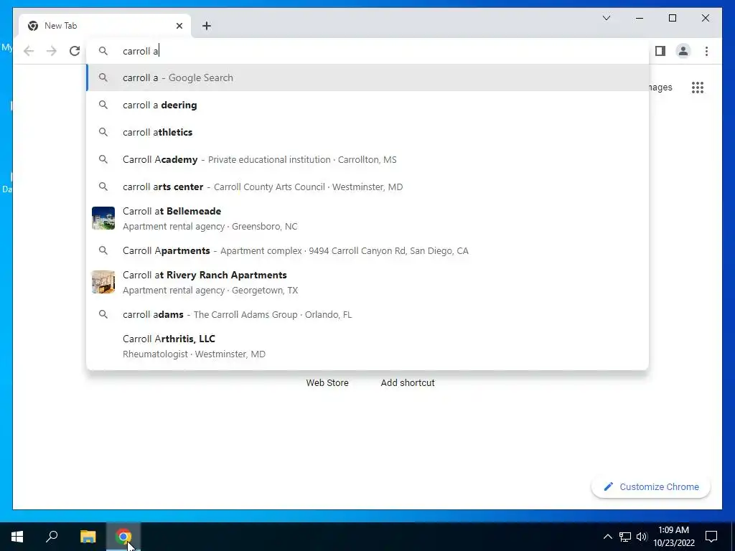The image size is (735, 551).
Task: Open the profile avatar menu
Action: pos(683,51)
